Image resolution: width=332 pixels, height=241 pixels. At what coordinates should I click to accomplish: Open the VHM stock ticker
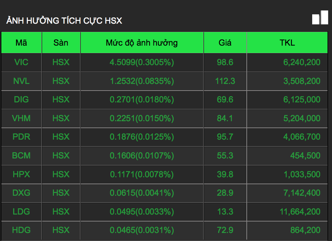tap(21, 118)
